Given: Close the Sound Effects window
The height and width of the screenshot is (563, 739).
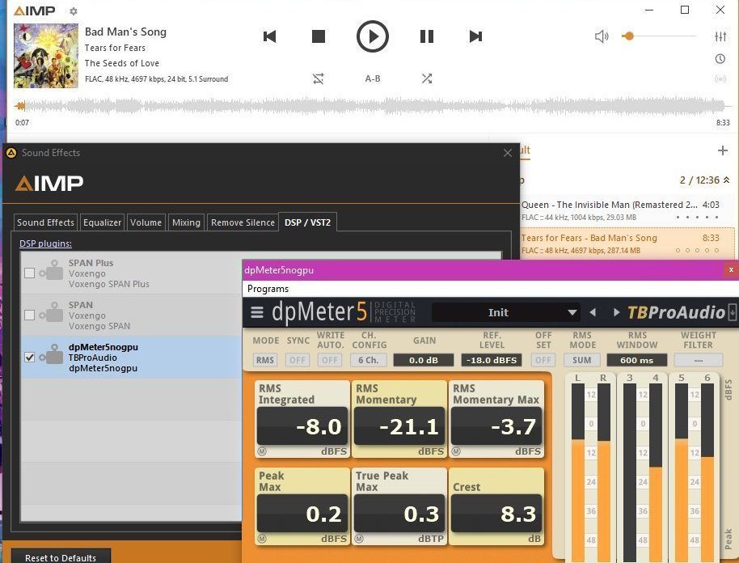Looking at the screenshot, I should pyautogui.click(x=507, y=153).
